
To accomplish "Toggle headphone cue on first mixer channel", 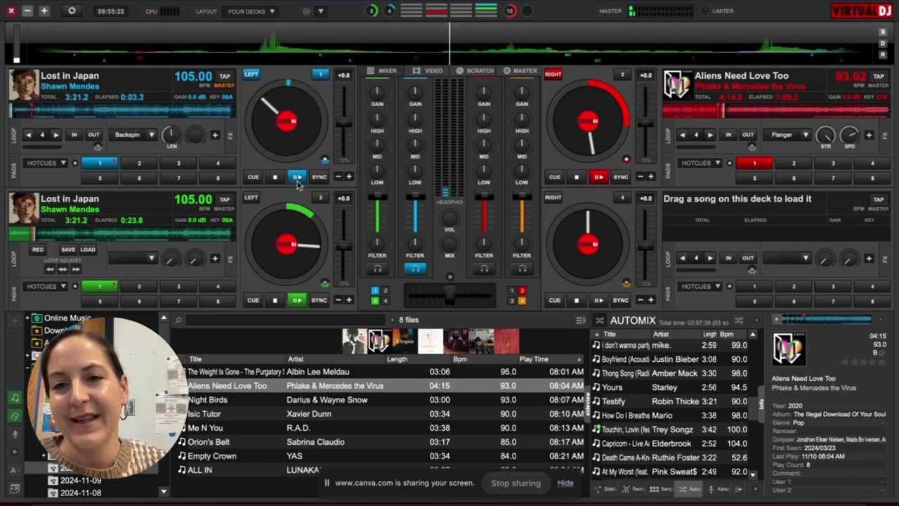I will [x=377, y=268].
